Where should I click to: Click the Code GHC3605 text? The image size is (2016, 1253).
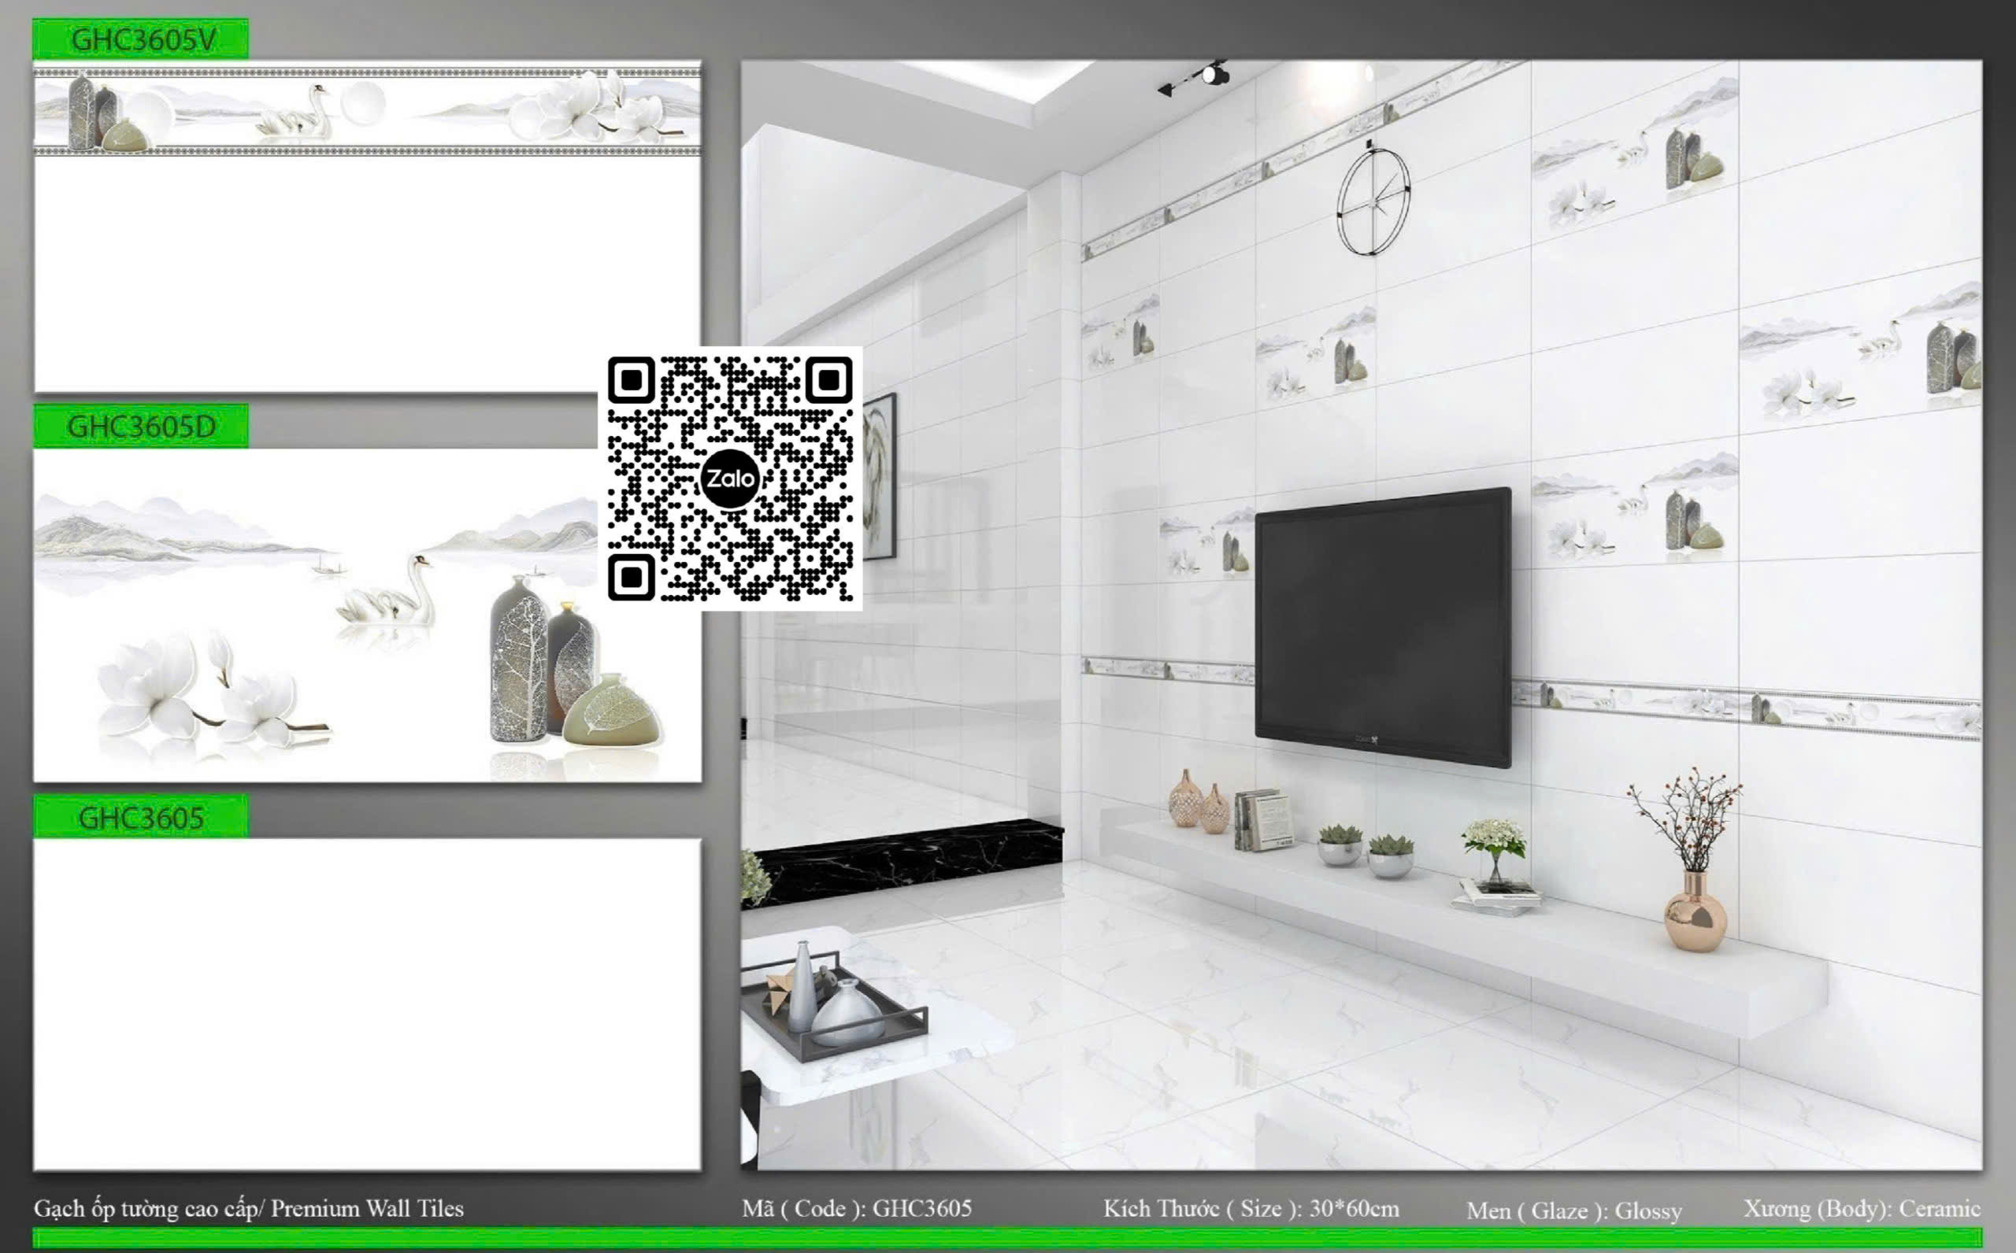point(856,1208)
